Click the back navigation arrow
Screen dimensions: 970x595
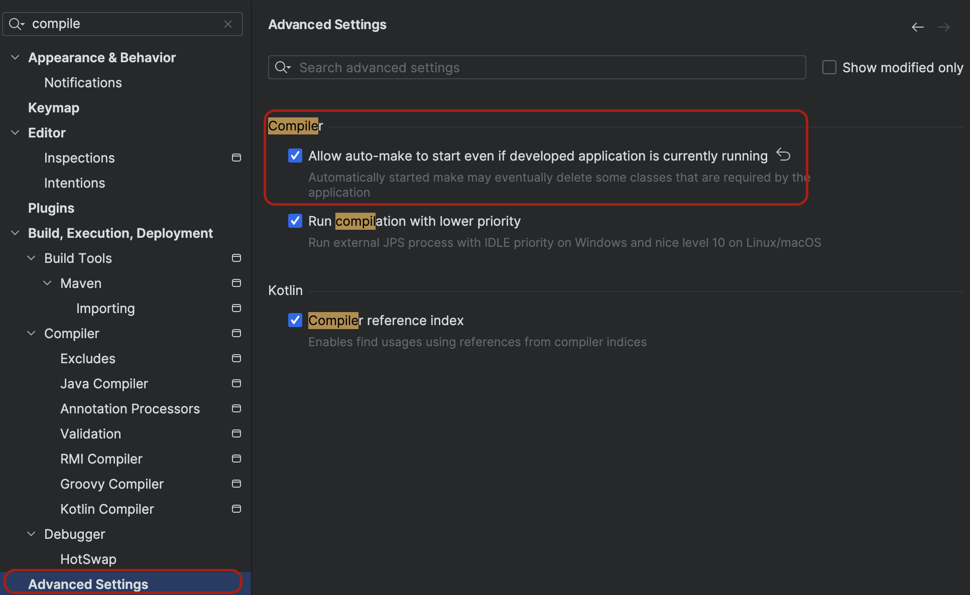tap(917, 27)
